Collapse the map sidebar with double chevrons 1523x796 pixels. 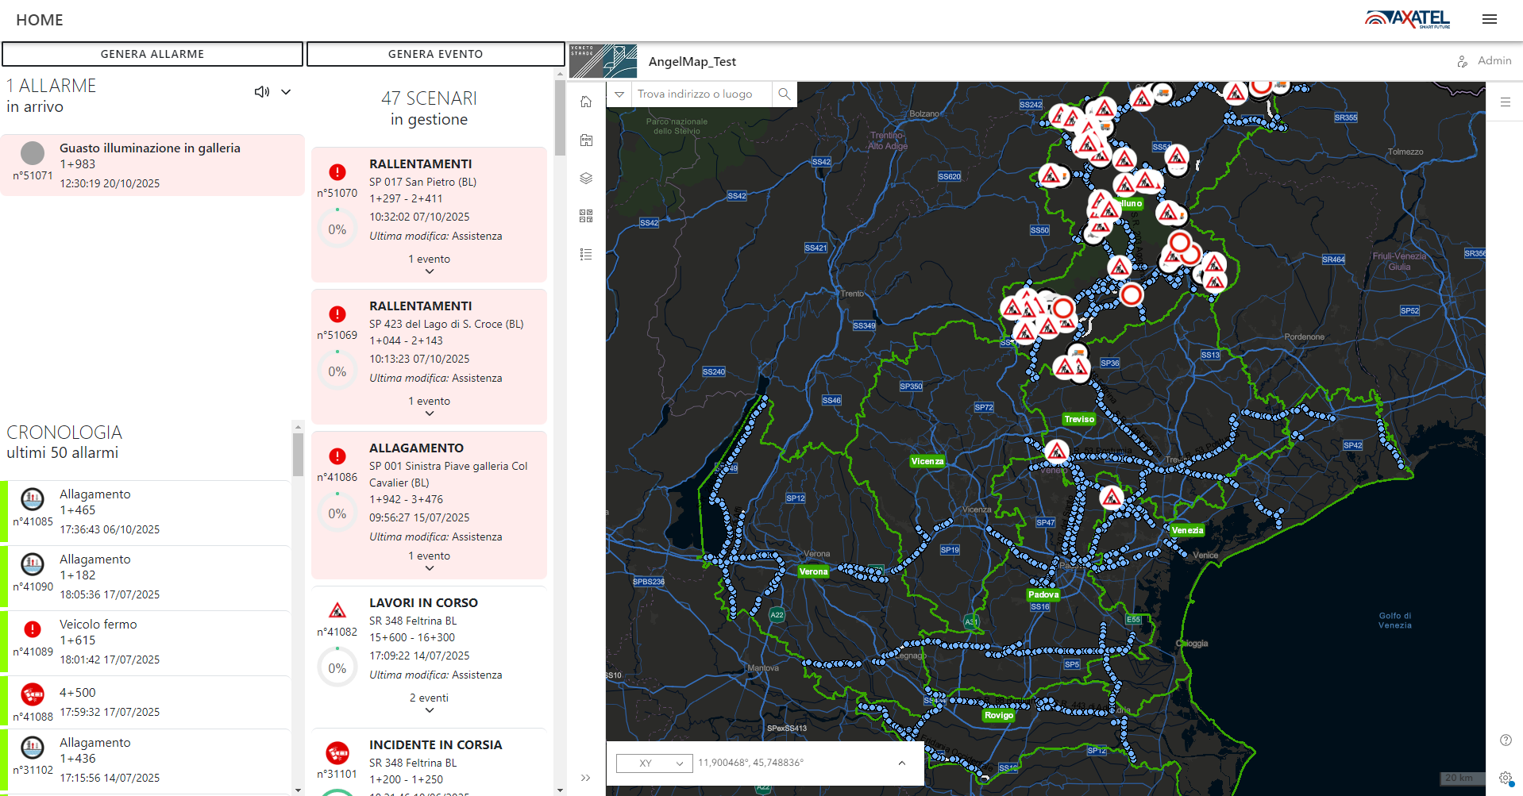click(586, 778)
